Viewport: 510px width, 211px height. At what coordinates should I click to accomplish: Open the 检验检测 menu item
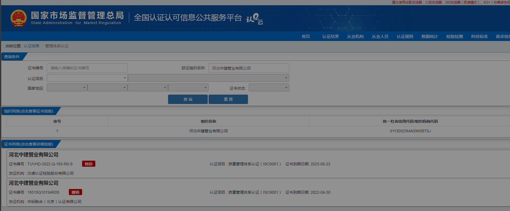[455, 37]
